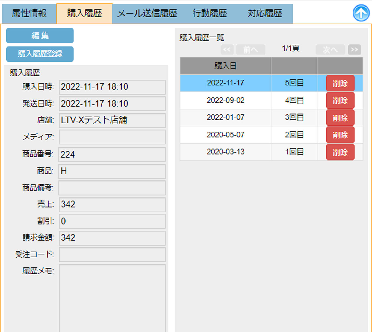Select the 対応履歴 tab
Image resolution: width=372 pixels, height=332 pixels.
pyautogui.click(x=265, y=13)
